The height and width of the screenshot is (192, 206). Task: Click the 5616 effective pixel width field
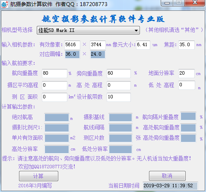[x=72, y=45]
